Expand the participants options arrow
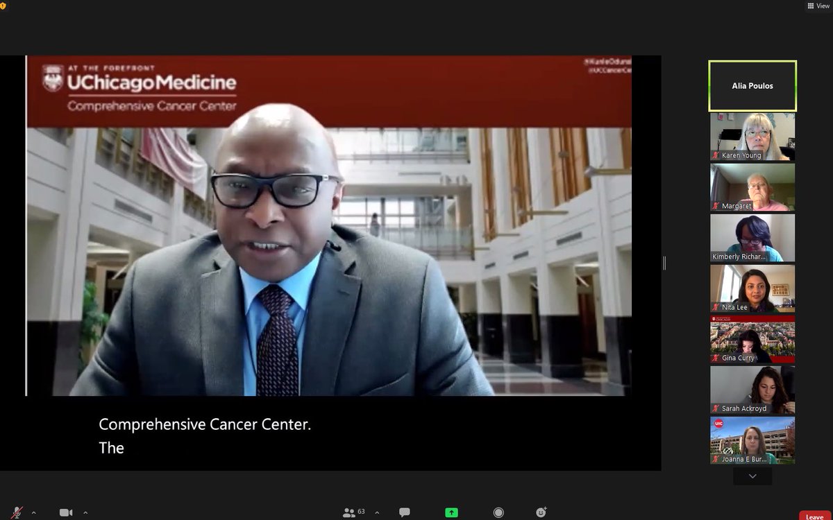This screenshot has height=520, width=833. (377, 512)
